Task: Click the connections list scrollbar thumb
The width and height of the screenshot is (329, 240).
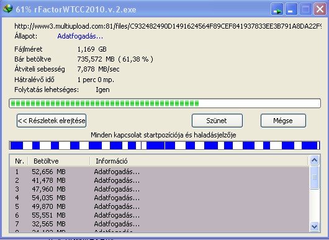Action: [314, 177]
